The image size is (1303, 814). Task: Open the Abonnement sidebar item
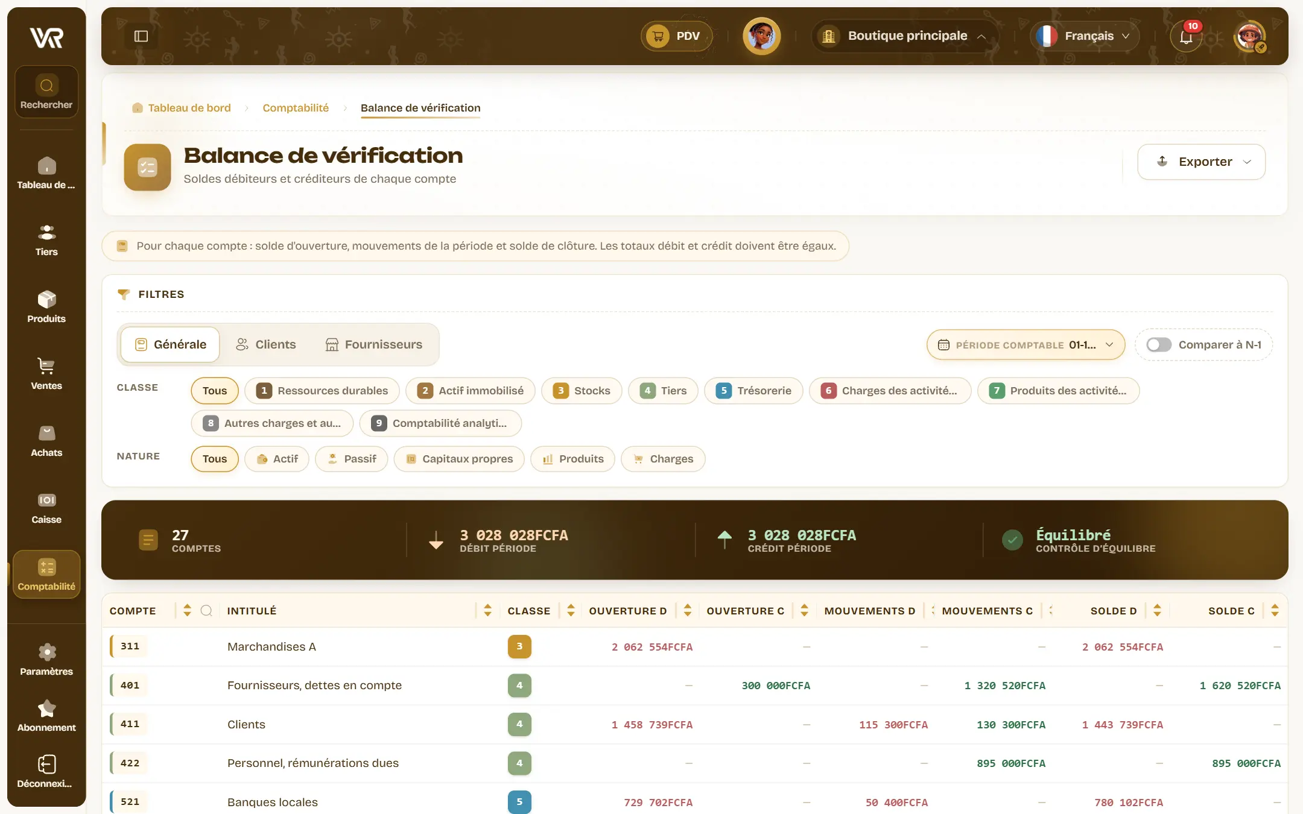point(46,716)
